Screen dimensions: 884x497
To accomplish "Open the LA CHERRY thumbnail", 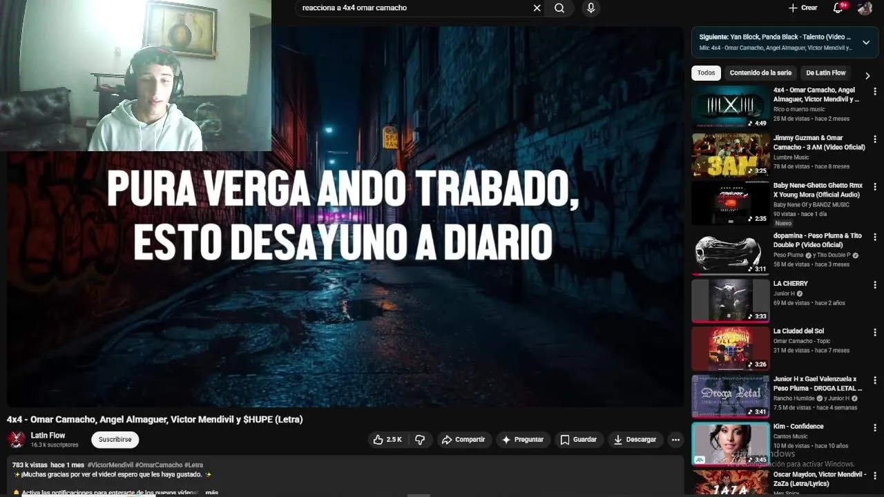I will (x=730, y=301).
